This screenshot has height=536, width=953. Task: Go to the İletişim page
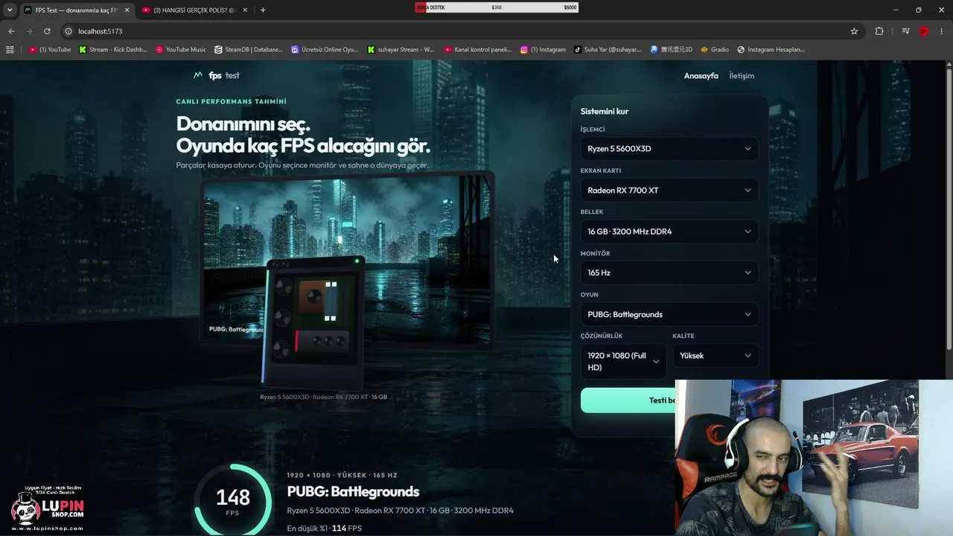point(742,76)
